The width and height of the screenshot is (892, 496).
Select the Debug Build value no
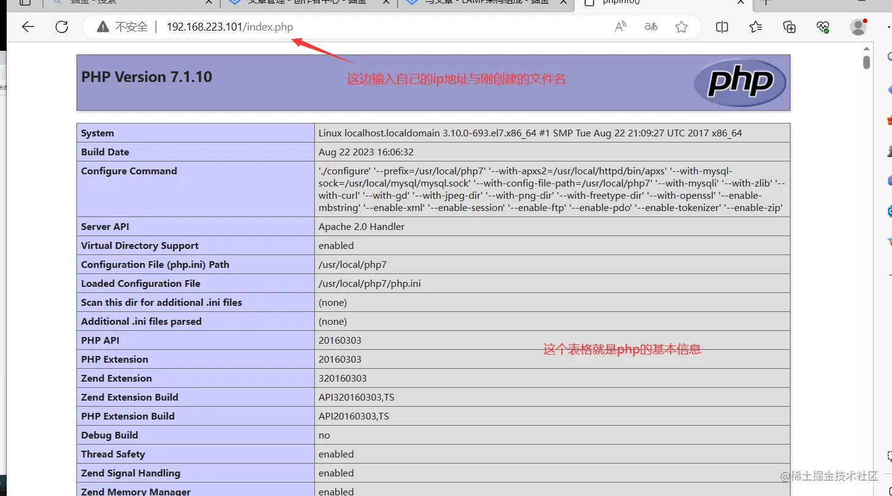(324, 435)
